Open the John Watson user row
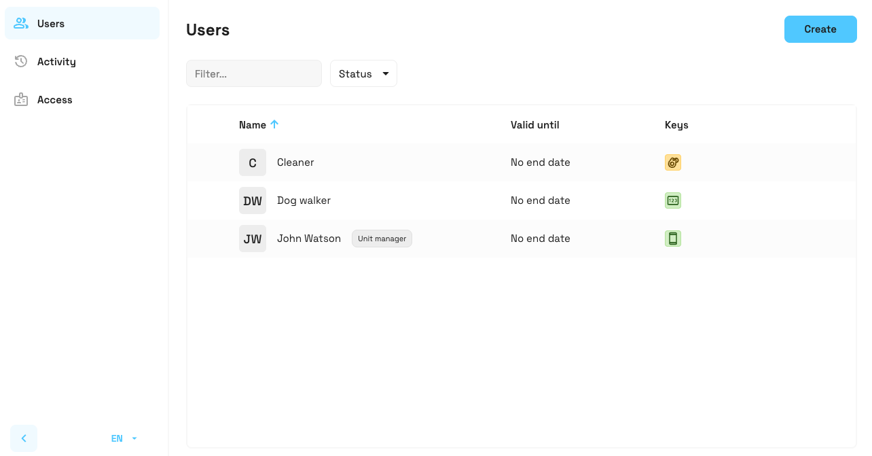872x456 pixels. coord(521,239)
